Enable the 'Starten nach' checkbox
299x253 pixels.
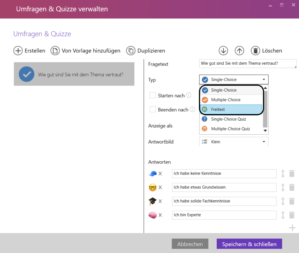click(152, 95)
